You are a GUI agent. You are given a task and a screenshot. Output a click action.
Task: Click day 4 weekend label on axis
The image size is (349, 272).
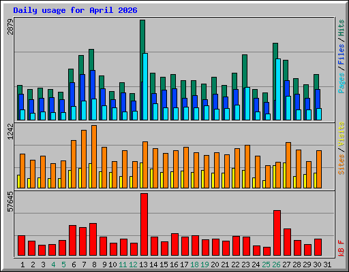(53, 265)
